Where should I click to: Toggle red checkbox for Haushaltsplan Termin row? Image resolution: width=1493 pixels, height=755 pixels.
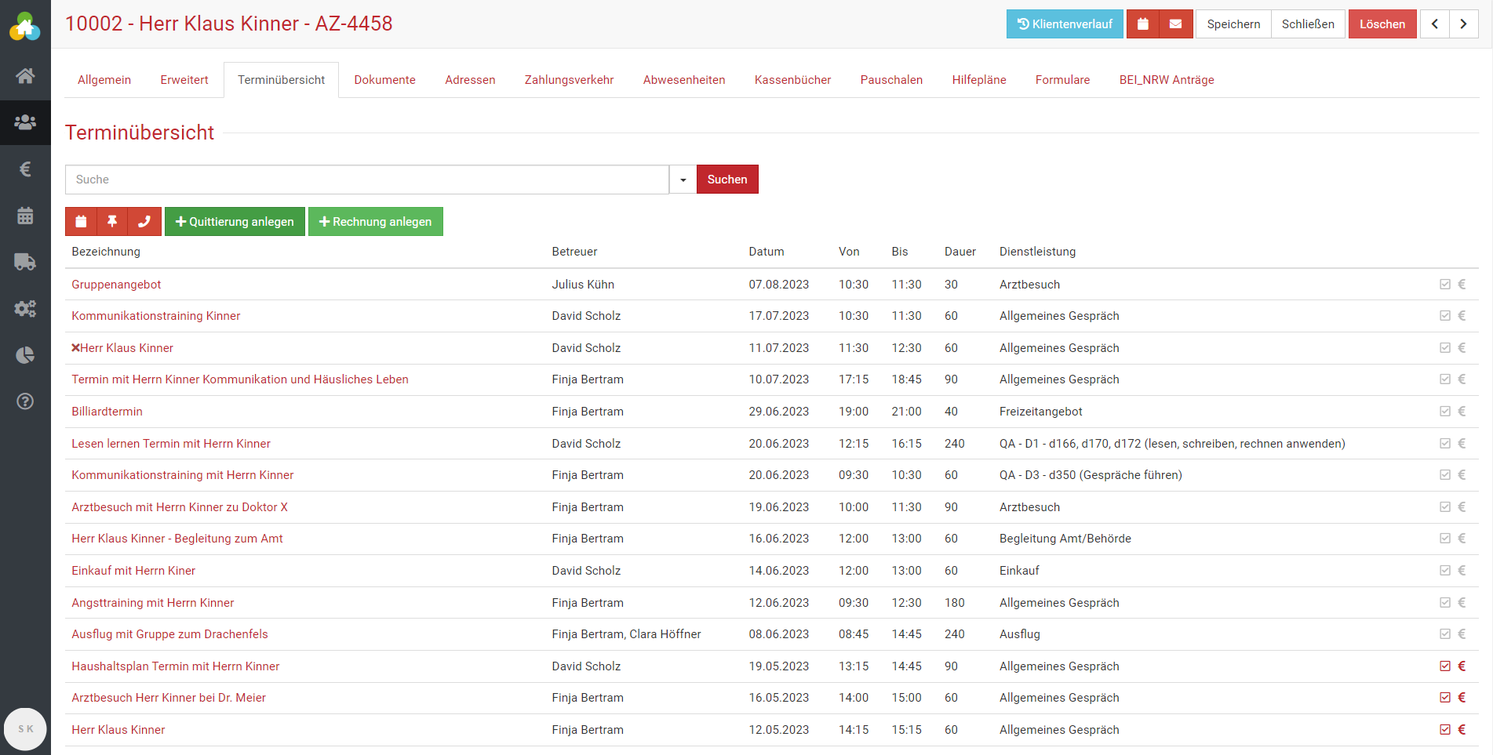click(1444, 666)
